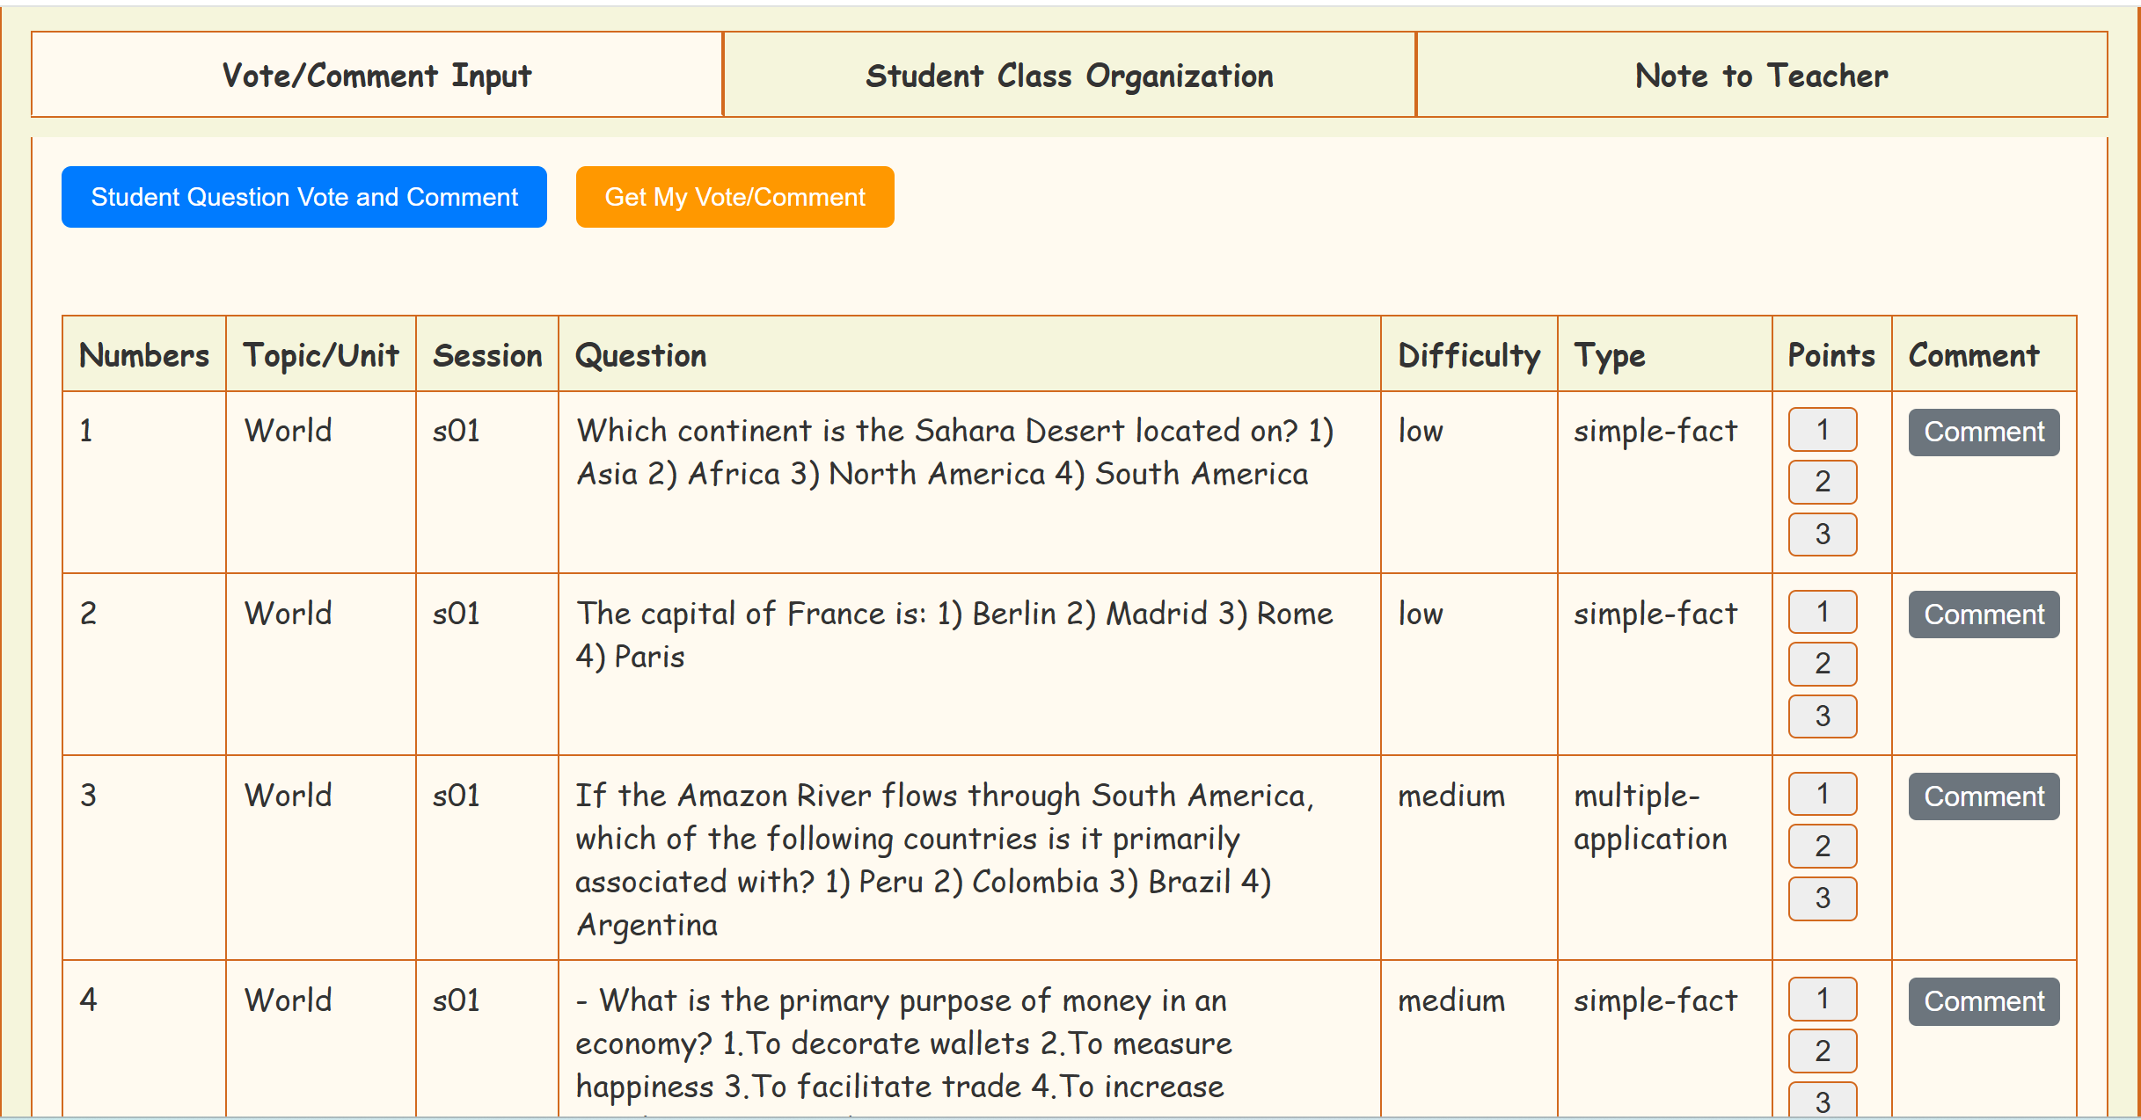Give question 4 a score of 2 points

click(1823, 1051)
